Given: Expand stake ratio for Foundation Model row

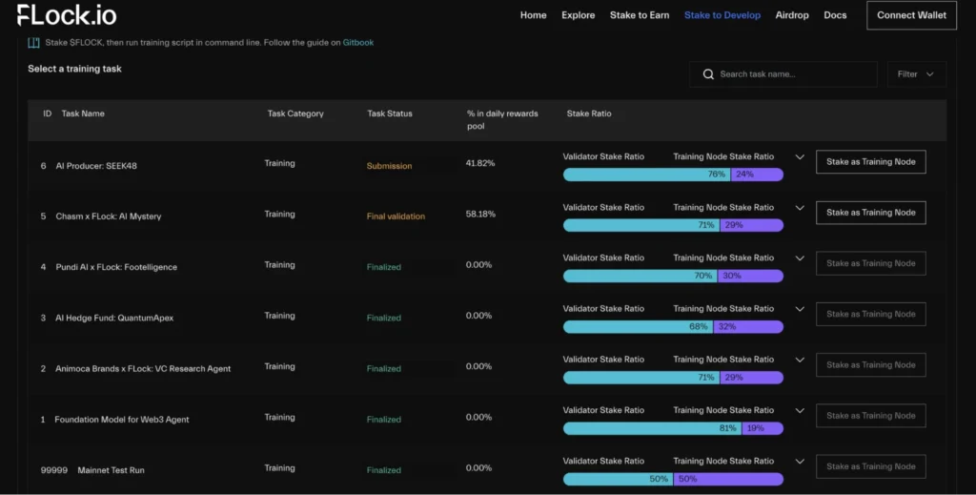Looking at the screenshot, I should tap(800, 411).
